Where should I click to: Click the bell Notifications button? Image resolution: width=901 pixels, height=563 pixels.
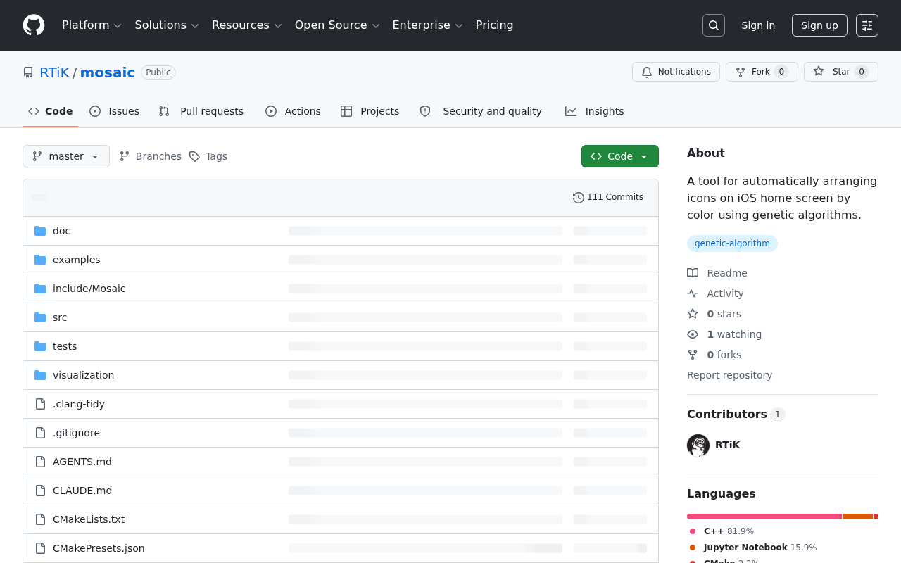(676, 72)
